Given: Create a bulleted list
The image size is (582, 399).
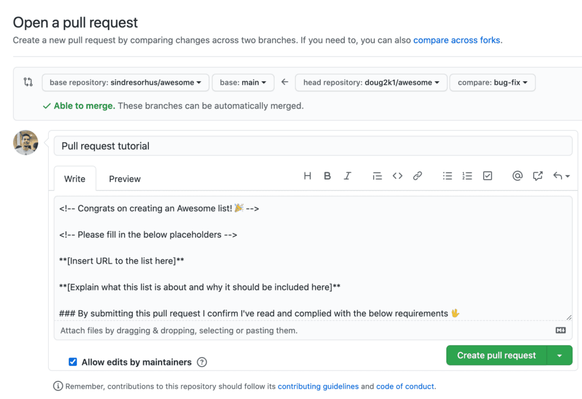Looking at the screenshot, I should [x=447, y=176].
